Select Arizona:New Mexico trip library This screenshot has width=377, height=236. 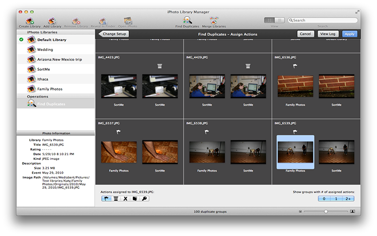point(56,59)
